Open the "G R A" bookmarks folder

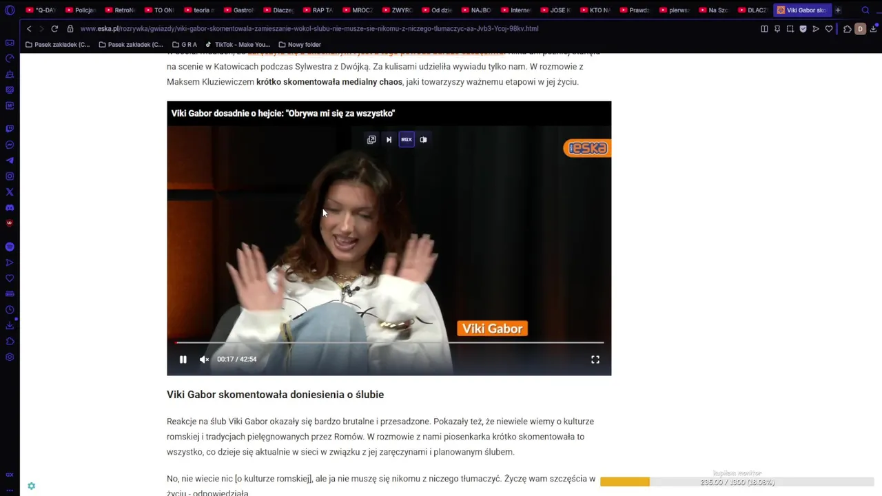[185, 45]
